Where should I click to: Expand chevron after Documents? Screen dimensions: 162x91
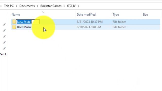point(37,6)
